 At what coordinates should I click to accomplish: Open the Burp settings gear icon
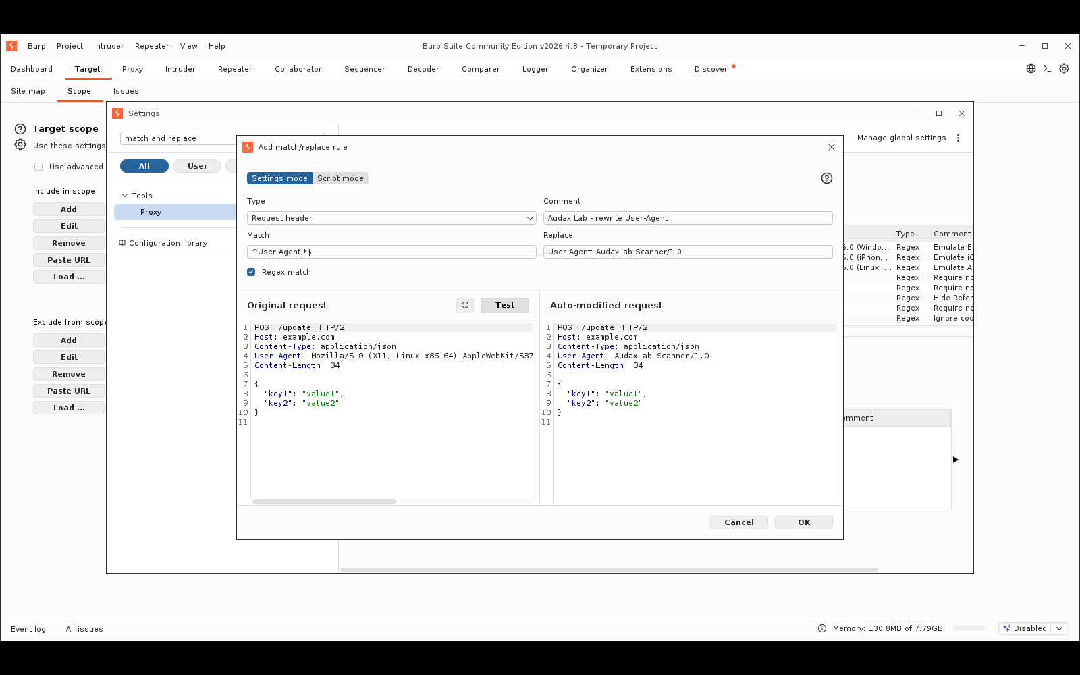tap(1064, 69)
